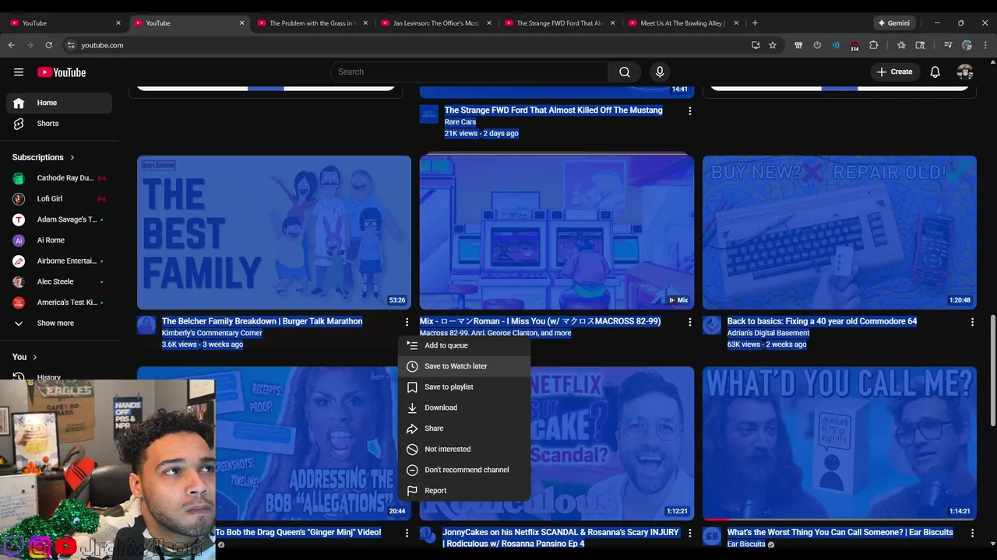
Task: Open Chrome's three-dot menu
Action: tap(986, 45)
